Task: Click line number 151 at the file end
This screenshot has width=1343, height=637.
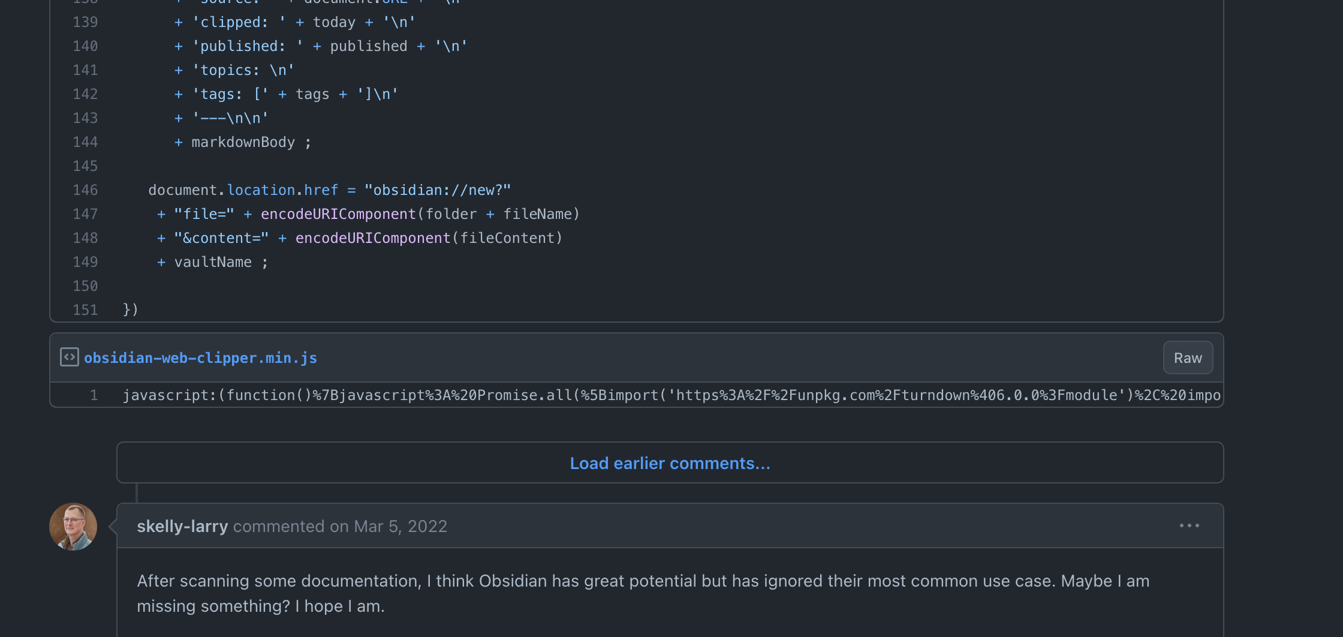Action: point(85,310)
